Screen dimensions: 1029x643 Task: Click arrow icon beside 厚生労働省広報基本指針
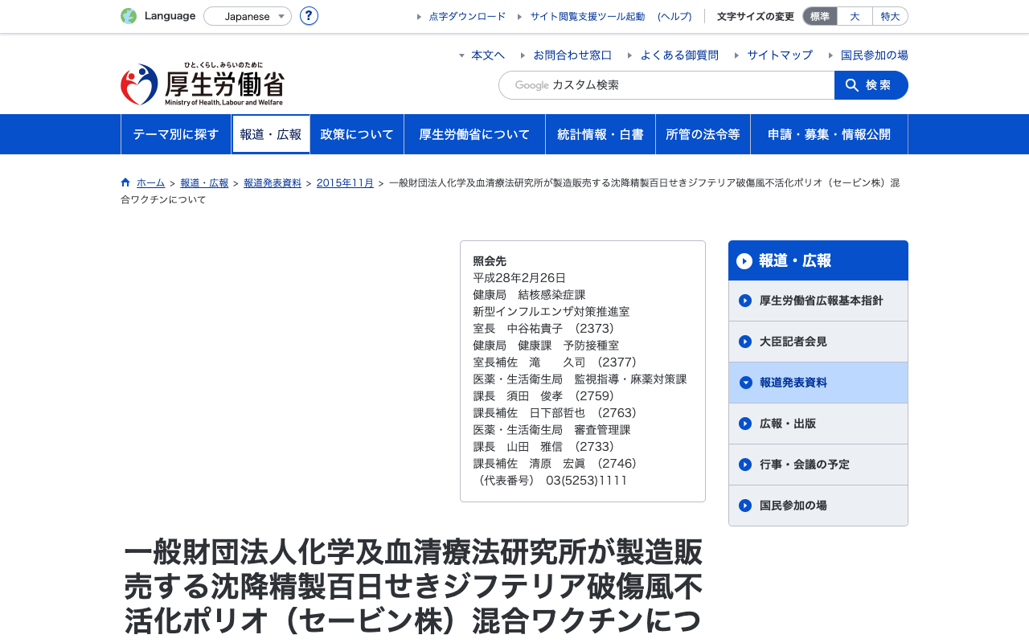point(745,301)
